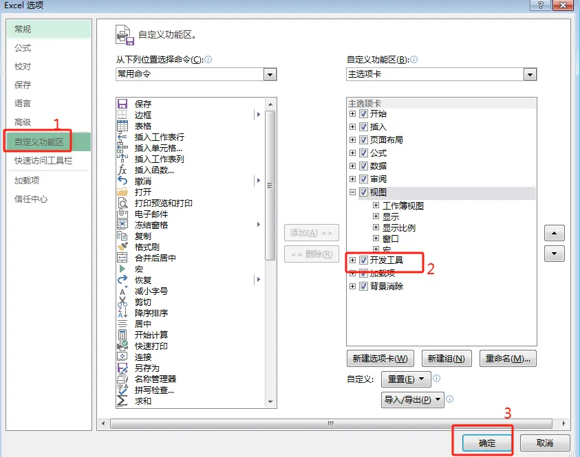The width and height of the screenshot is (580, 457).
Task: Select the Open (打开) folder icon
Action: pyautogui.click(x=122, y=192)
